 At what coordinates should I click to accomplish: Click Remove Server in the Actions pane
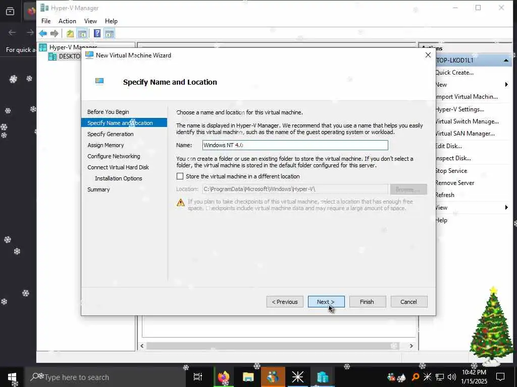coord(455,183)
